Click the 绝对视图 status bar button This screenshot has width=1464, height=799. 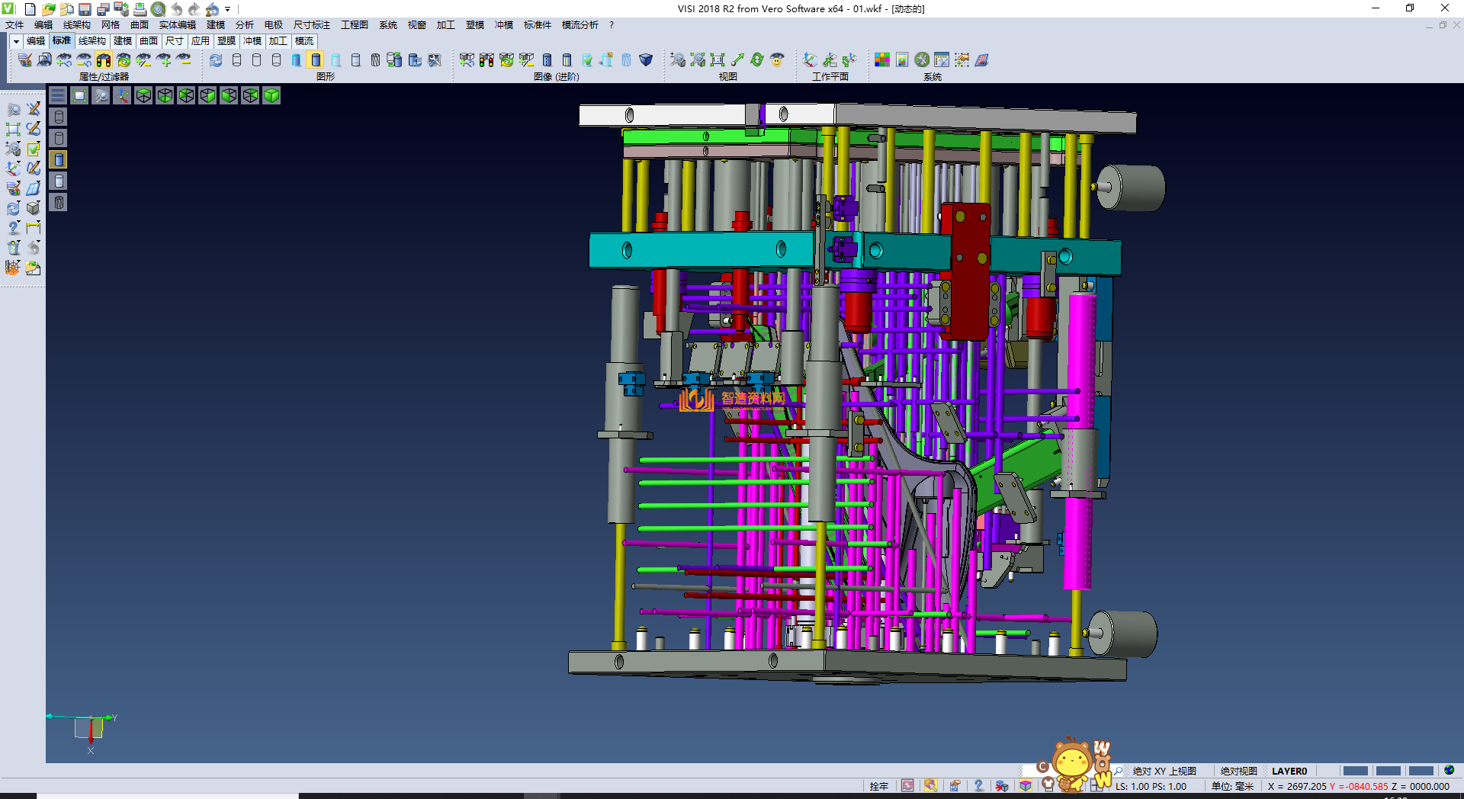tap(1238, 771)
